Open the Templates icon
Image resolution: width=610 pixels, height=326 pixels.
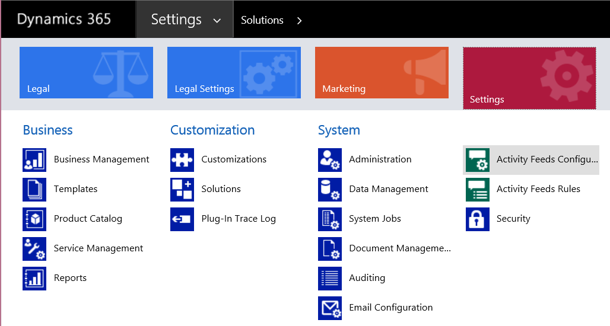pyautogui.click(x=34, y=189)
